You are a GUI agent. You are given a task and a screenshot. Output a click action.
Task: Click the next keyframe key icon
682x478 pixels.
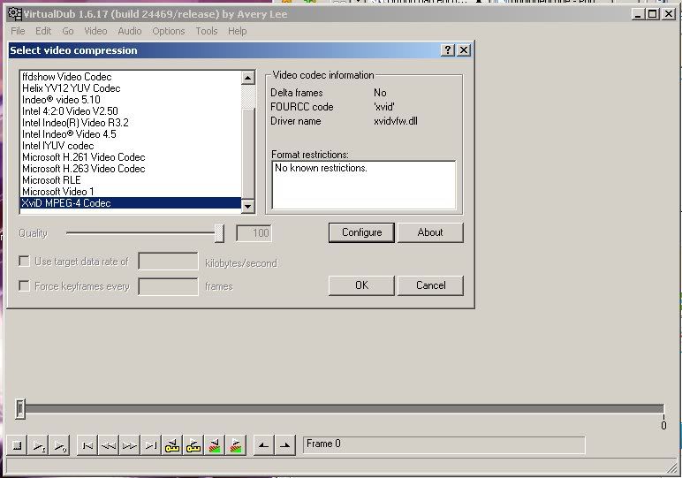(193, 445)
